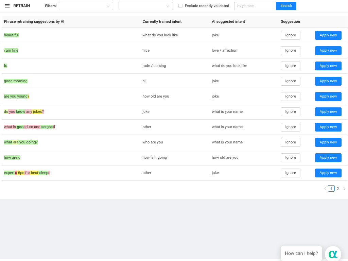Click the alpha chatbot avatar icon
The image size is (348, 261).
click(333, 254)
